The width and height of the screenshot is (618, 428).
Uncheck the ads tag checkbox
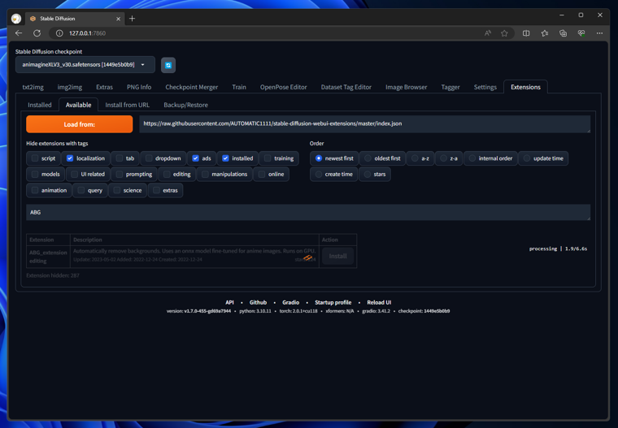coord(195,158)
